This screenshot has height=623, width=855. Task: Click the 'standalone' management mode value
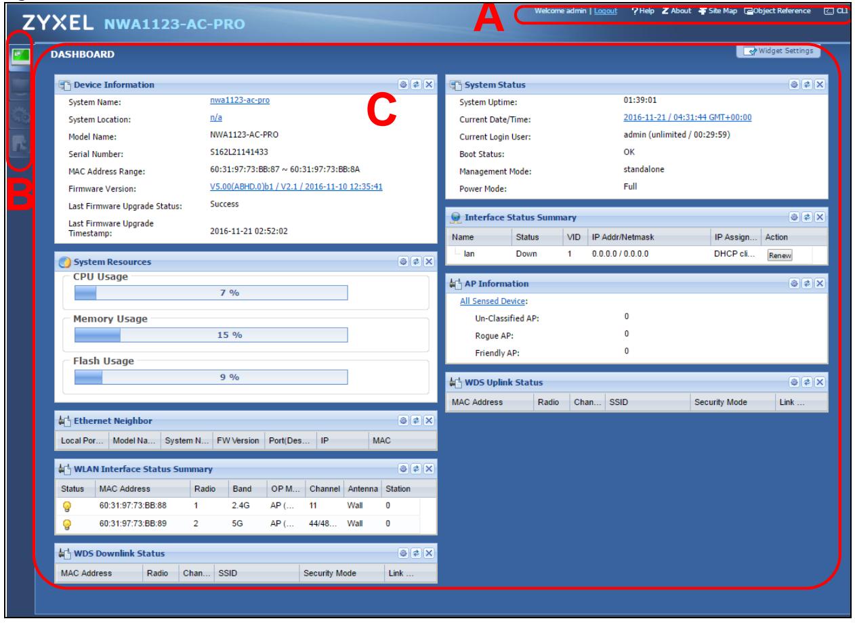click(644, 169)
